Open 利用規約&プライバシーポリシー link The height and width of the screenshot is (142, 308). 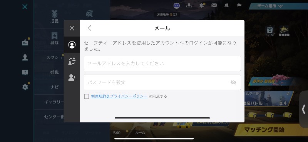pyautogui.click(x=119, y=96)
